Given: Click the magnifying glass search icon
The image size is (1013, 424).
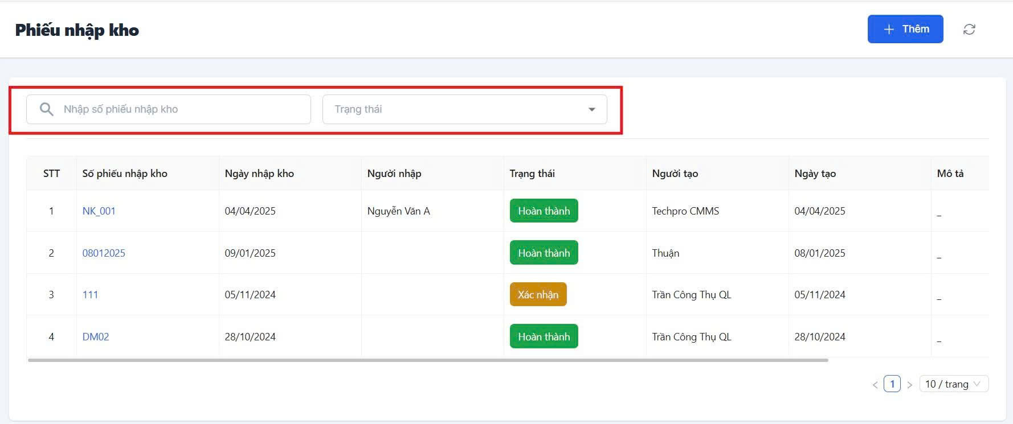Looking at the screenshot, I should click(47, 109).
